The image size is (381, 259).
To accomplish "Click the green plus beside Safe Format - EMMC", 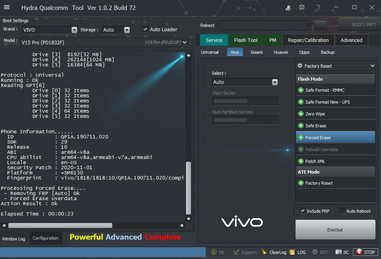I will coord(301,90).
